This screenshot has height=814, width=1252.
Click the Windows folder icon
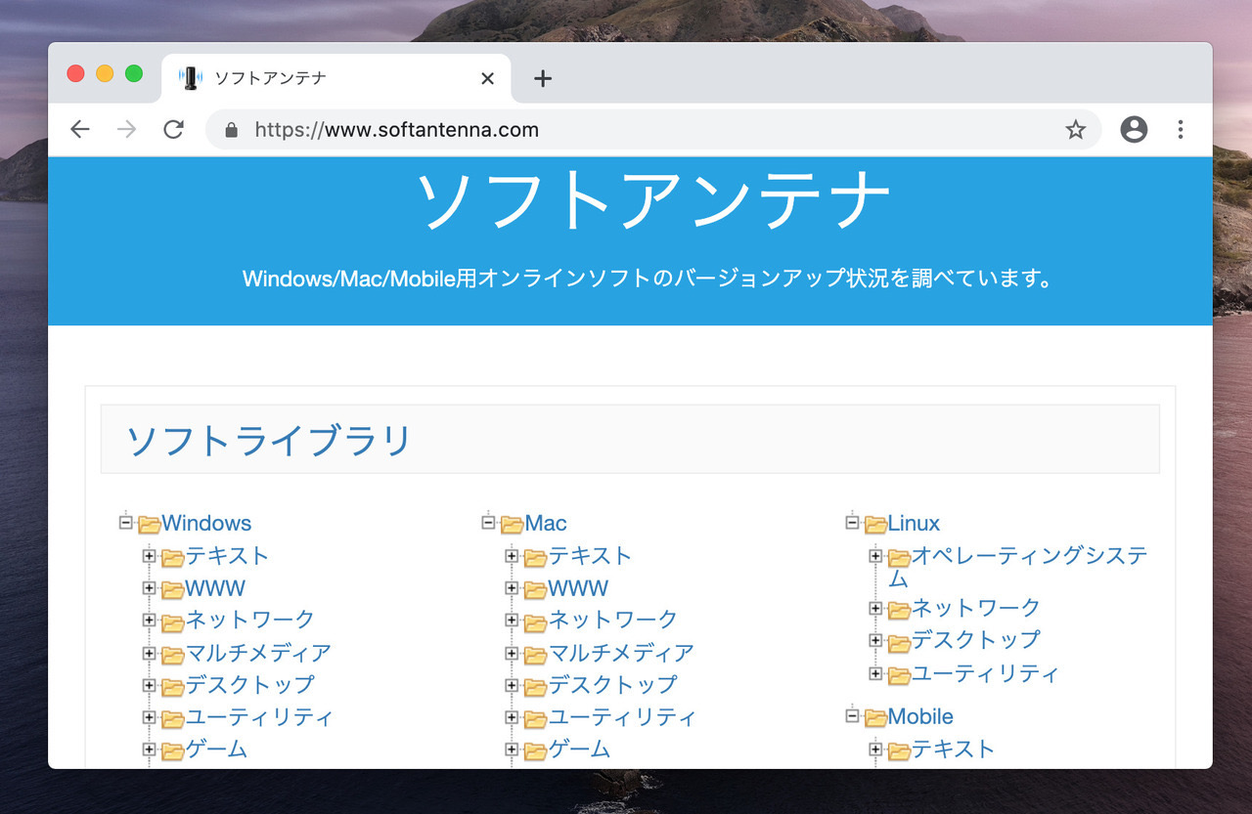[x=149, y=525]
